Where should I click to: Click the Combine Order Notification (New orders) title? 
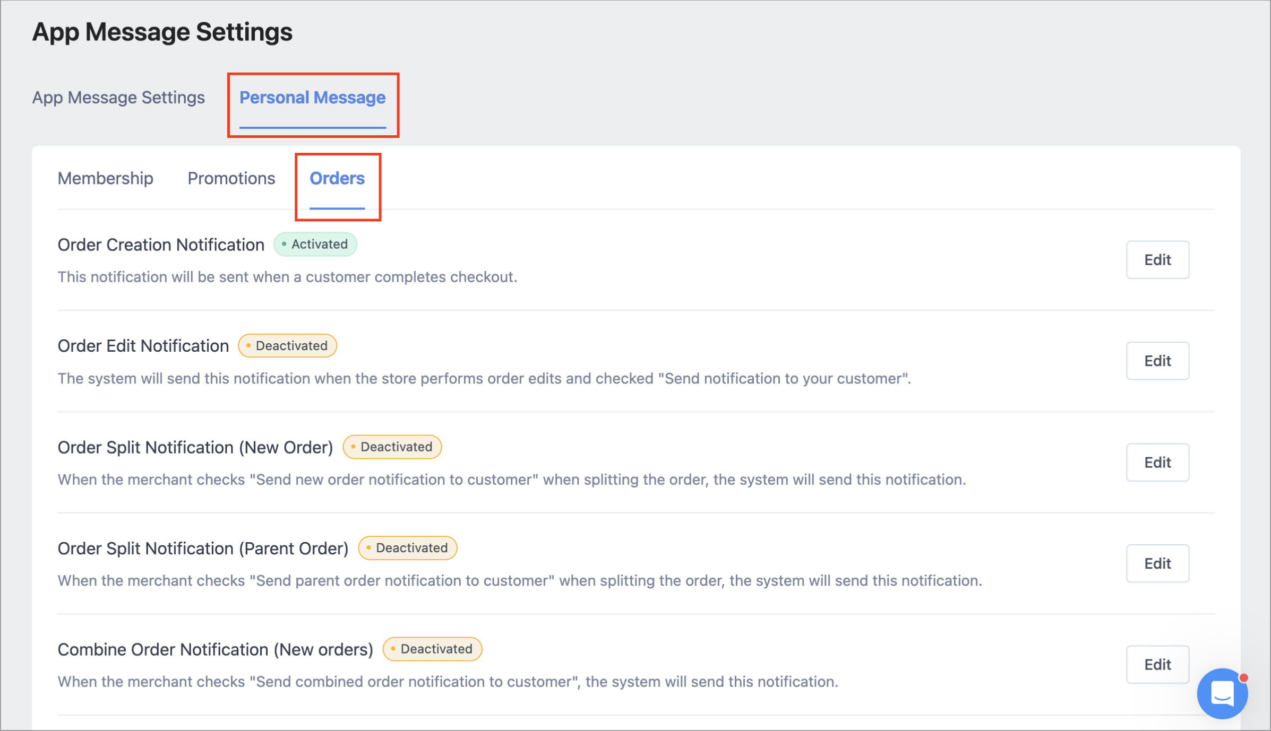tap(216, 649)
